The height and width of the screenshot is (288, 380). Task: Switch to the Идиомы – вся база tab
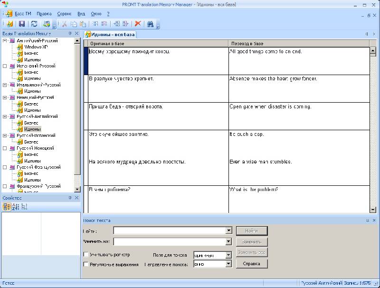tap(110, 34)
